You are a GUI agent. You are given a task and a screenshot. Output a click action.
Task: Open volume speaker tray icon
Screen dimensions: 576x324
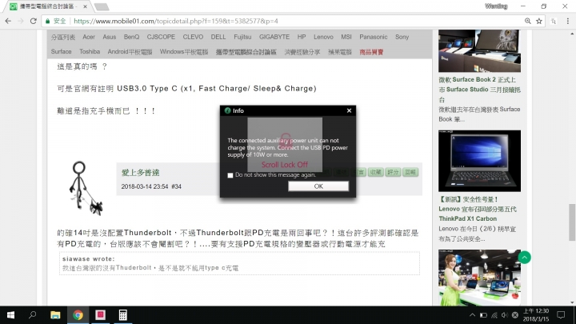(504, 315)
